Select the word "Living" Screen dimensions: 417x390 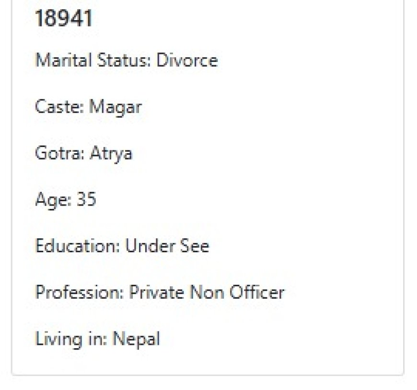tap(59, 340)
